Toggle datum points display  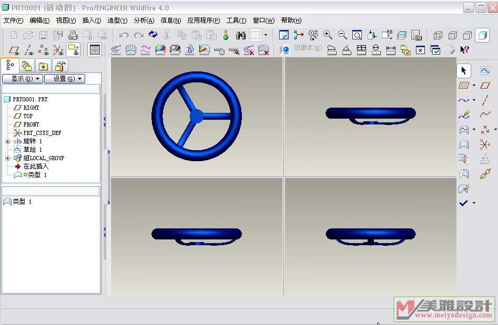pyautogui.click(x=43, y=50)
